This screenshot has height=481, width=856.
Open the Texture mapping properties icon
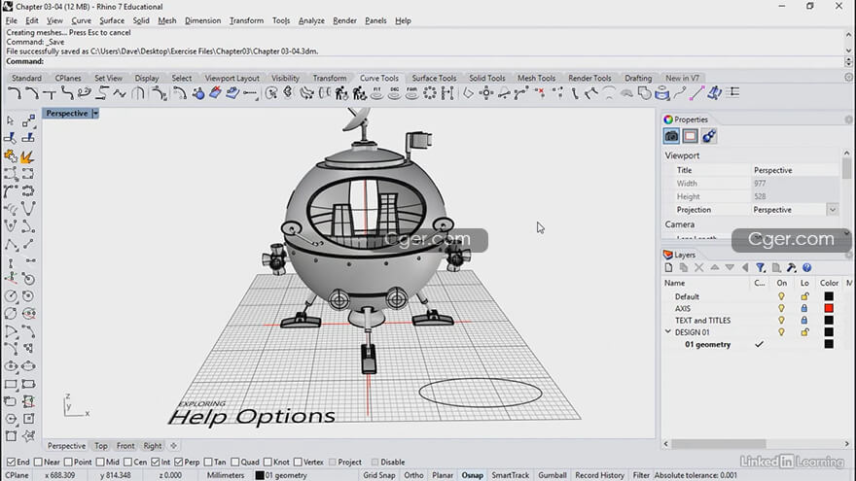coord(708,136)
